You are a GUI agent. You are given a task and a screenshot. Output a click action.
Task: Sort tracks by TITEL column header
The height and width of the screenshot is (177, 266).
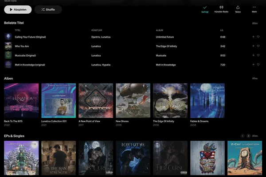point(18,31)
